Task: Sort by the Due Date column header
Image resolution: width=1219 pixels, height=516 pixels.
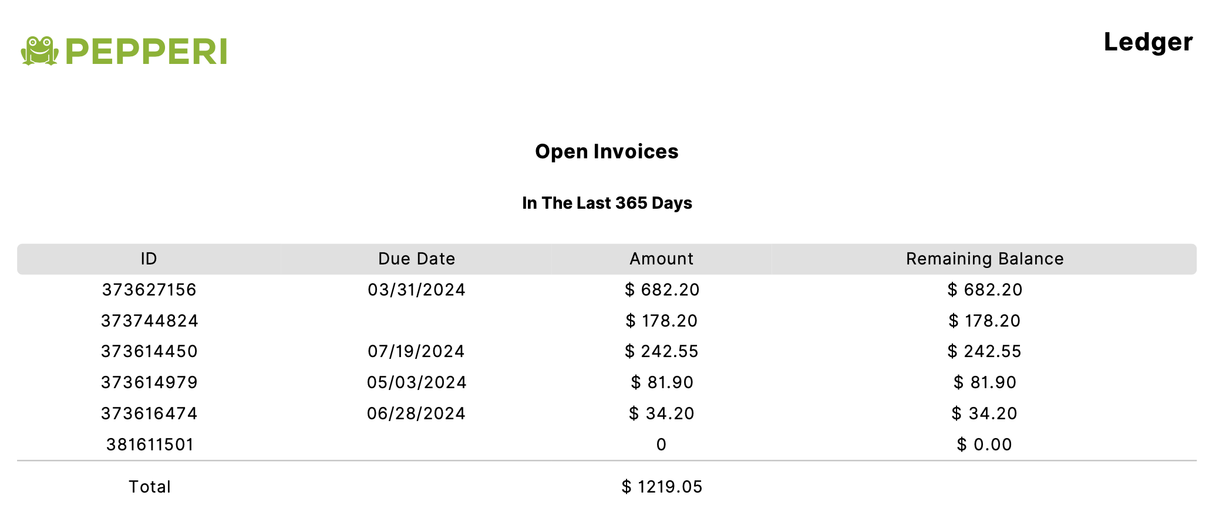Action: (416, 259)
